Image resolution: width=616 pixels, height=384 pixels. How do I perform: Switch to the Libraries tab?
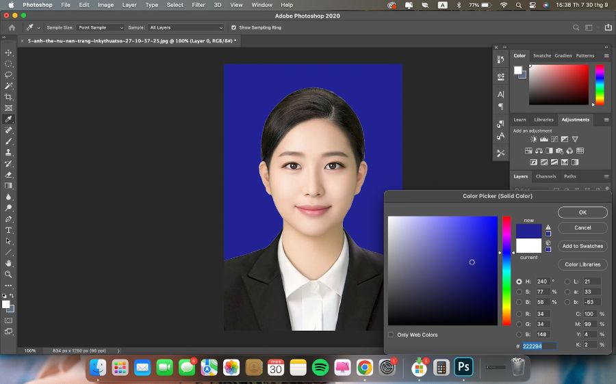(543, 120)
